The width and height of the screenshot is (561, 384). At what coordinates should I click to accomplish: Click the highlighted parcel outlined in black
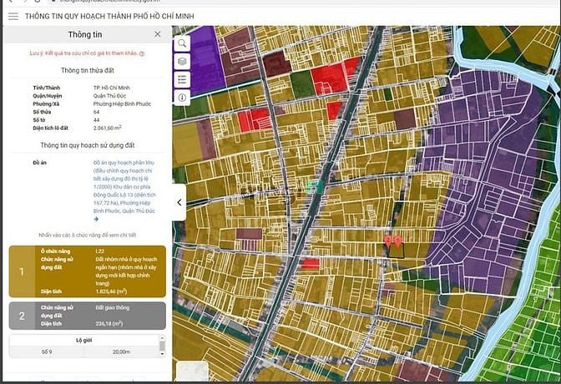(x=397, y=251)
